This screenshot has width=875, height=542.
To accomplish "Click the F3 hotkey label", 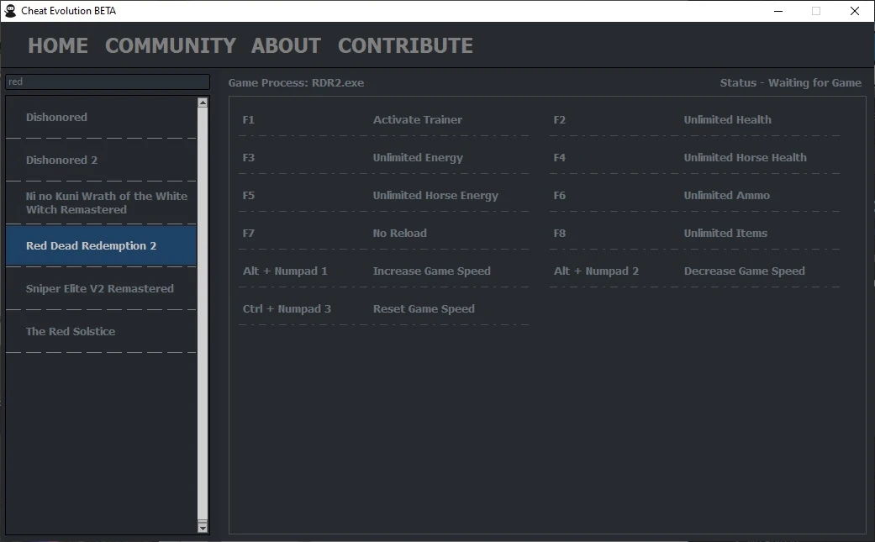I will point(248,157).
